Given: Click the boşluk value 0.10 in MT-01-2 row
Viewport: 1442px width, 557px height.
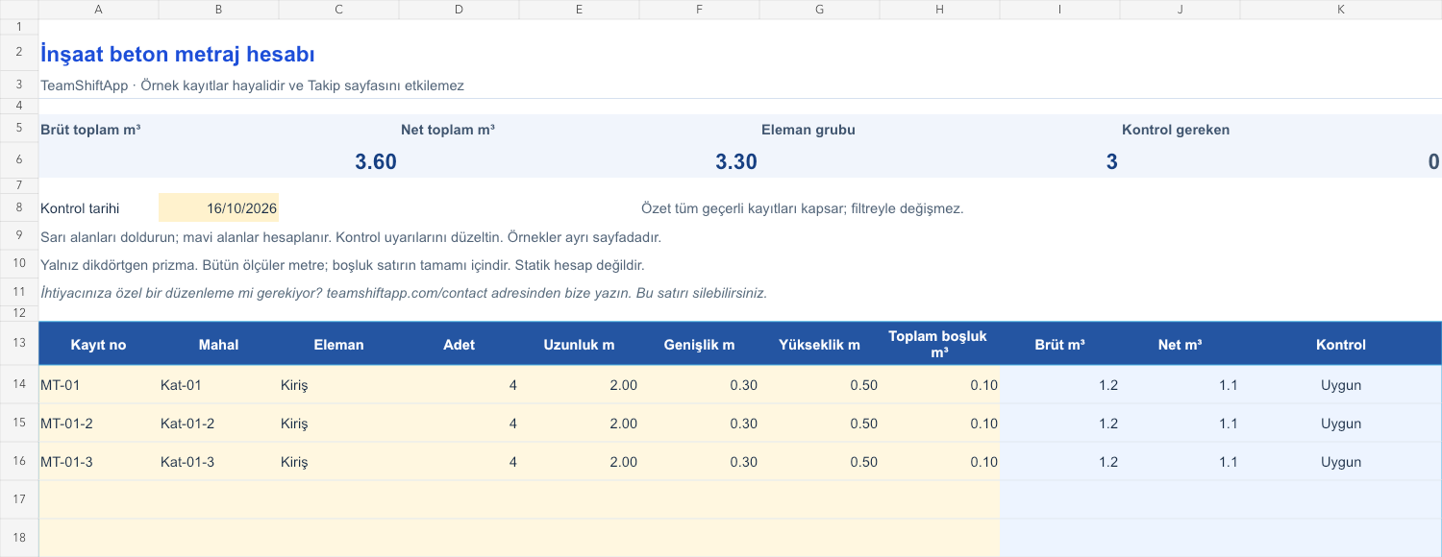Looking at the screenshot, I should (x=939, y=424).
